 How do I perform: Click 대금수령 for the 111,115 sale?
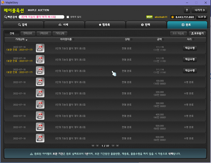190,59
